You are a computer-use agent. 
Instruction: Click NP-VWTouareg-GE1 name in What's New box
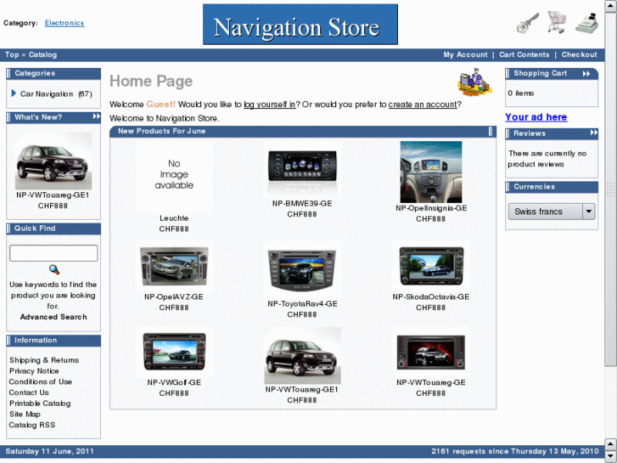(x=53, y=195)
